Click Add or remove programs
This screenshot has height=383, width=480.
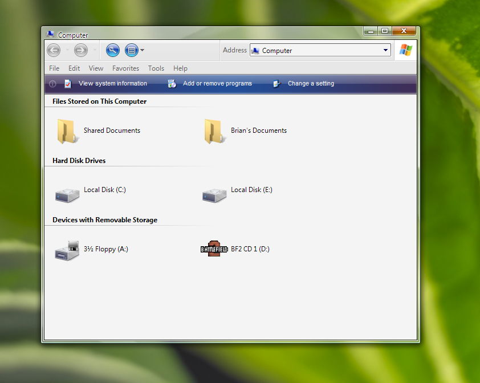pyautogui.click(x=217, y=83)
